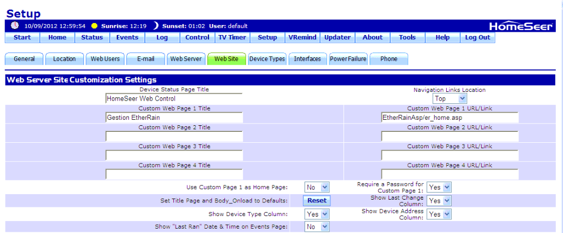The image size is (563, 233).
Task: Switch to the Web Server tab
Action: point(186,59)
